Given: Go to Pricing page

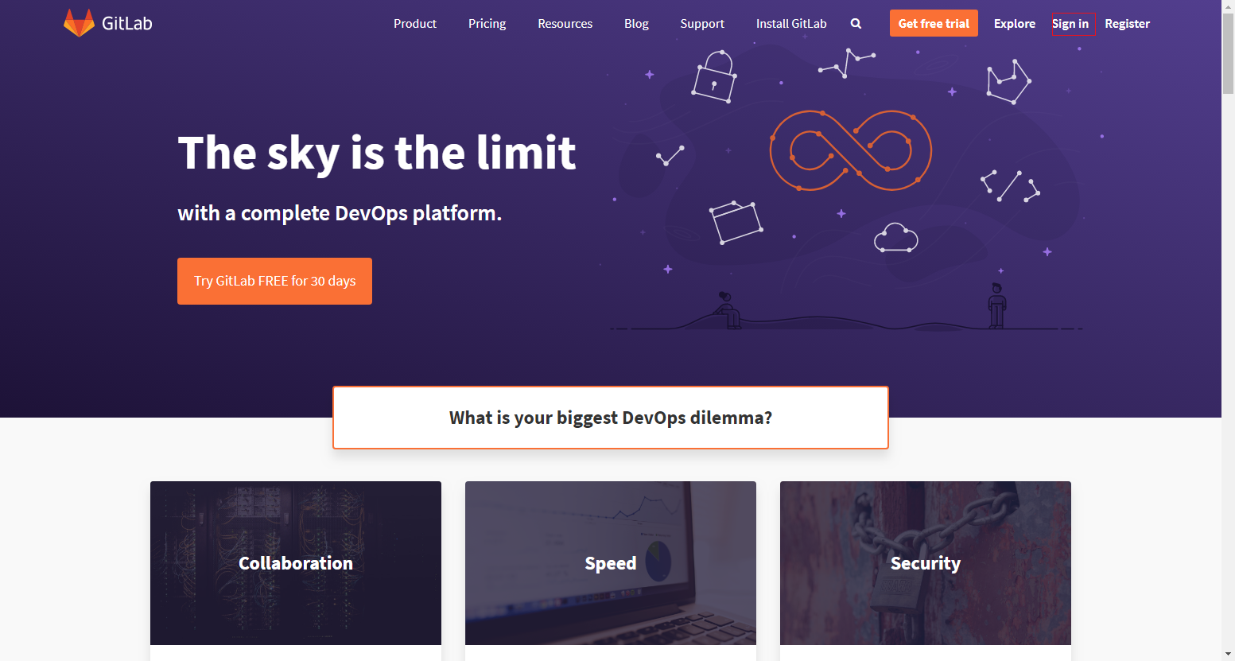Looking at the screenshot, I should point(487,24).
